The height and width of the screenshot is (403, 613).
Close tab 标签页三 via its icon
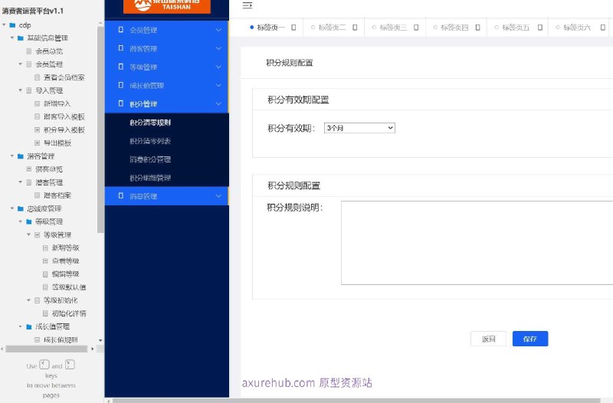[x=416, y=28]
